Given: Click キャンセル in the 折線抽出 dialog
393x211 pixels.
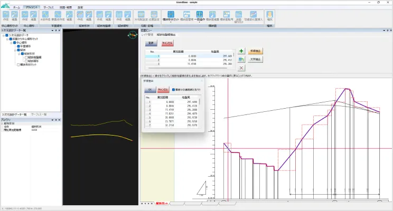Looking at the screenshot, I should [x=163, y=90].
